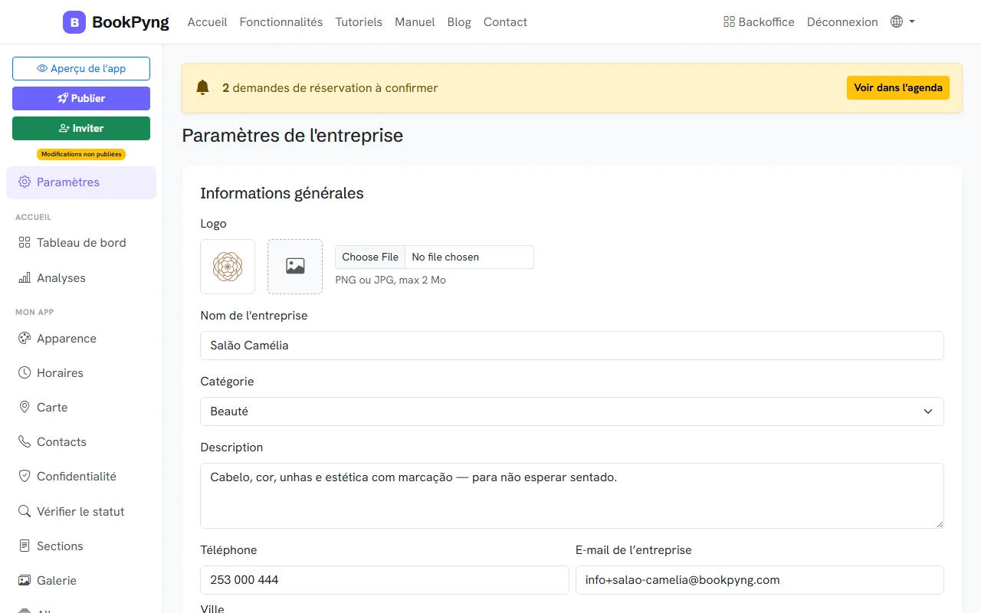
Task: Click the Publier button
Action: [81, 98]
